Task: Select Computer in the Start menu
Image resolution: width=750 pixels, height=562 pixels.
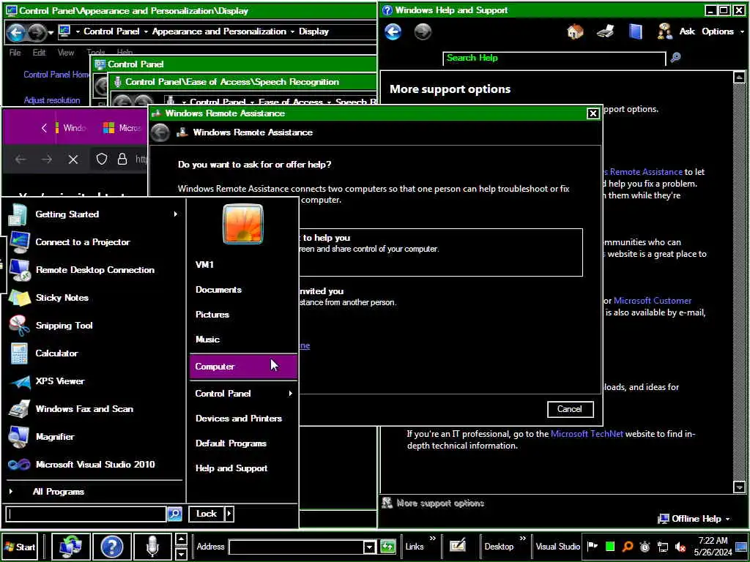Action: tap(243, 367)
